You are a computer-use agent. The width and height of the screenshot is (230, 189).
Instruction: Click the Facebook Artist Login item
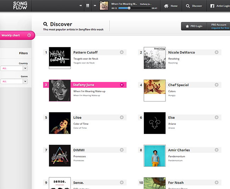click(x=220, y=6)
